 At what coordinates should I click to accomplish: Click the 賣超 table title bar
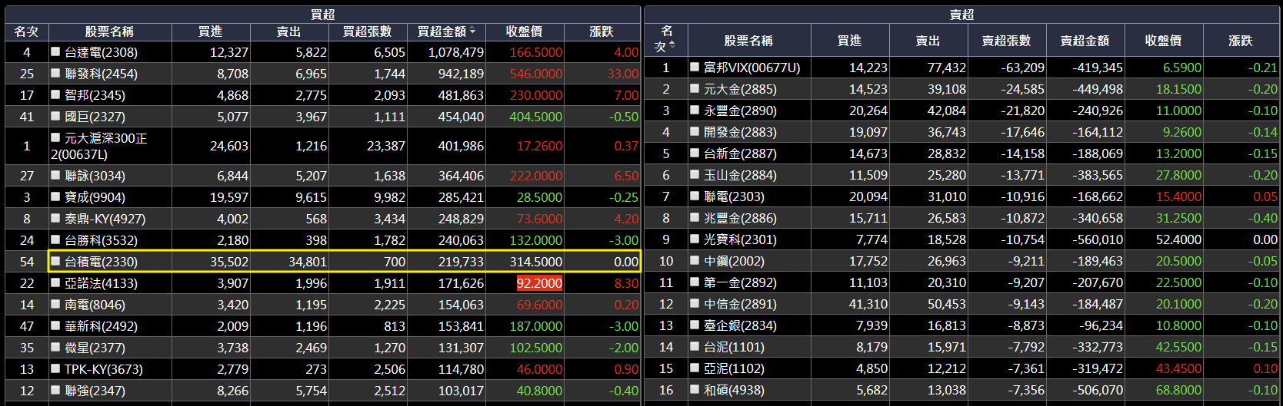[x=961, y=15]
